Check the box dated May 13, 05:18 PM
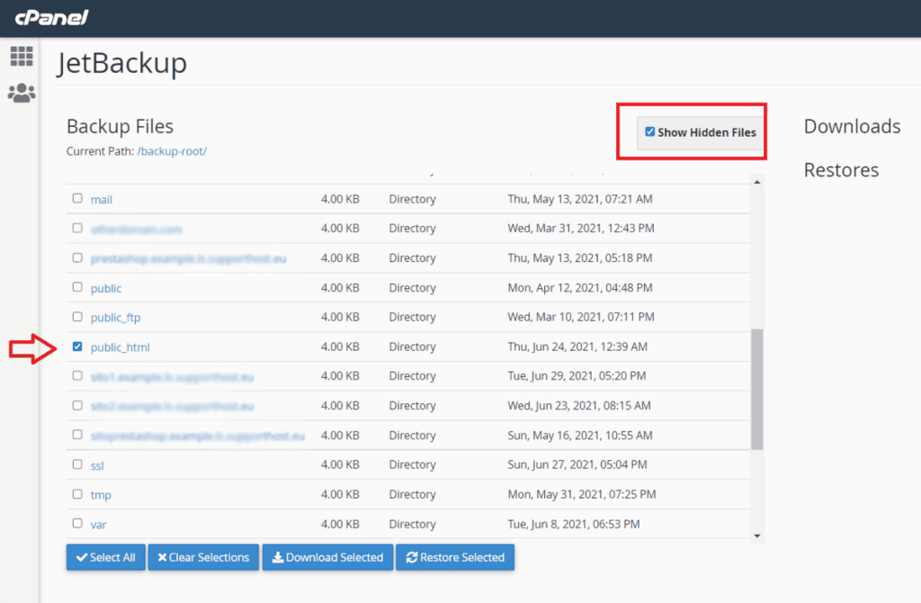Screen dimensions: 921x603 point(77,257)
